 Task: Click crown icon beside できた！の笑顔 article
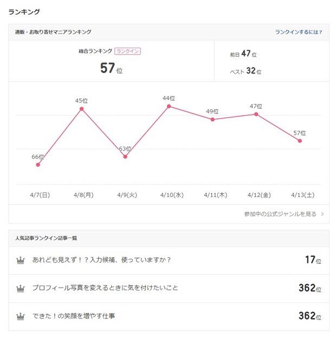tap(21, 316)
